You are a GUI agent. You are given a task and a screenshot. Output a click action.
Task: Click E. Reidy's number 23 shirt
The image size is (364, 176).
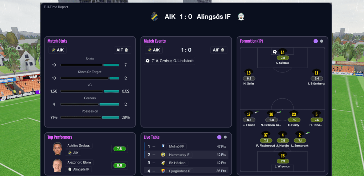294,114
